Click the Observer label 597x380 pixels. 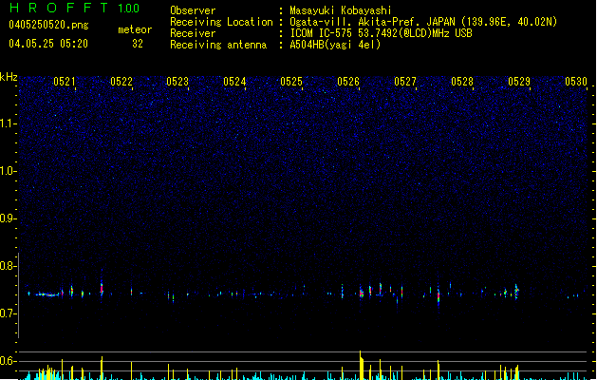pos(193,10)
